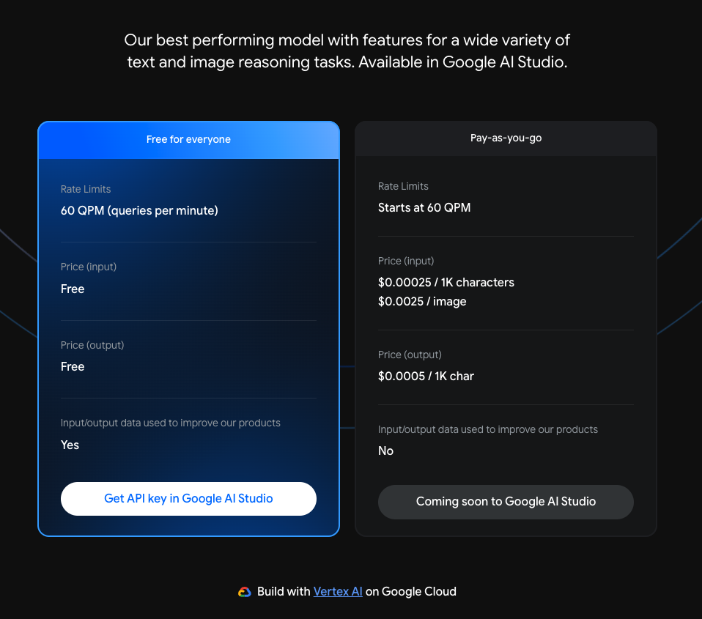Click the Free input price in free plan
702x619 pixels.
click(x=73, y=289)
